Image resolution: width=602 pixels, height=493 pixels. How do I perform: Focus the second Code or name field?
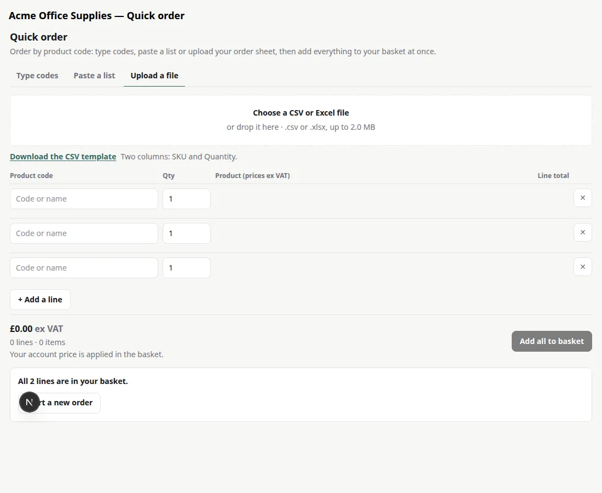click(84, 233)
